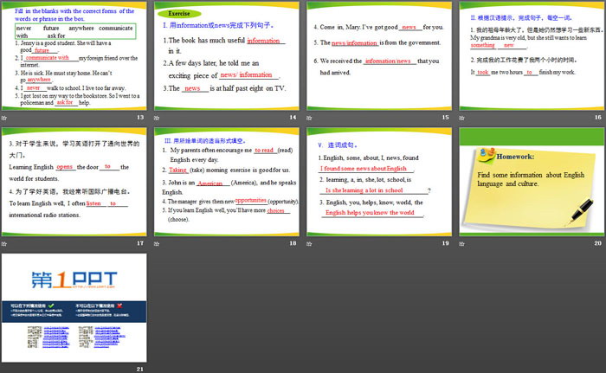Select the Homework slide 20 thumbnail
The height and width of the screenshot is (373, 606).
(531, 182)
